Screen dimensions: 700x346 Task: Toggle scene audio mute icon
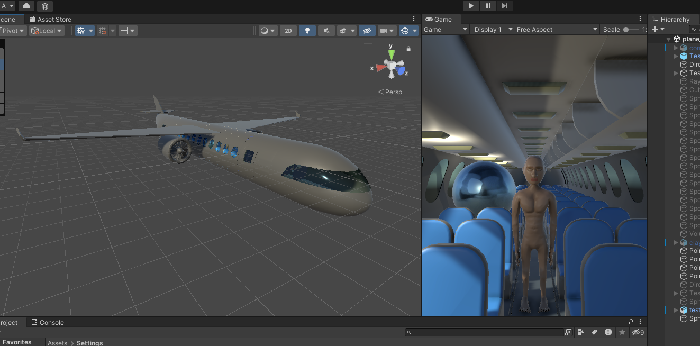326,31
